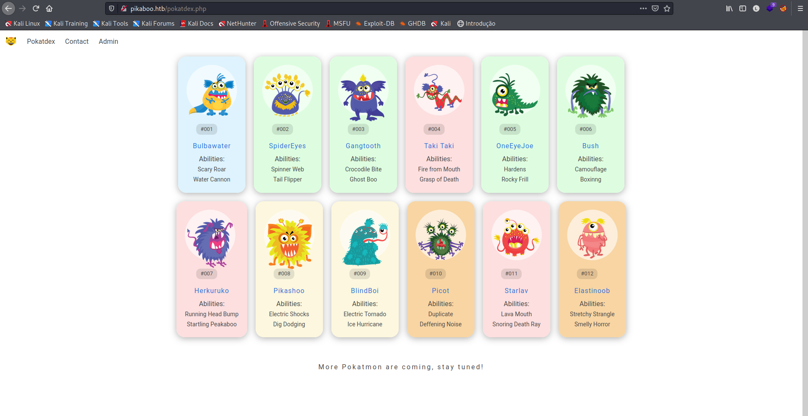Open the Wappalyzer extension with badge 9

click(x=770, y=8)
